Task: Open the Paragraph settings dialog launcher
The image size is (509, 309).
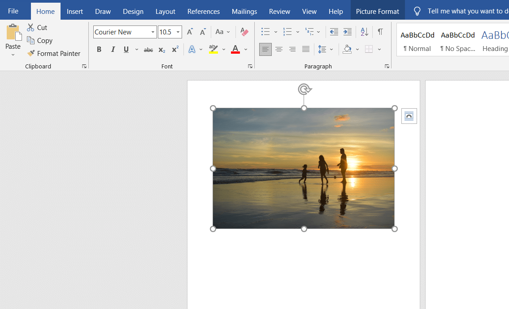Action: (x=387, y=66)
